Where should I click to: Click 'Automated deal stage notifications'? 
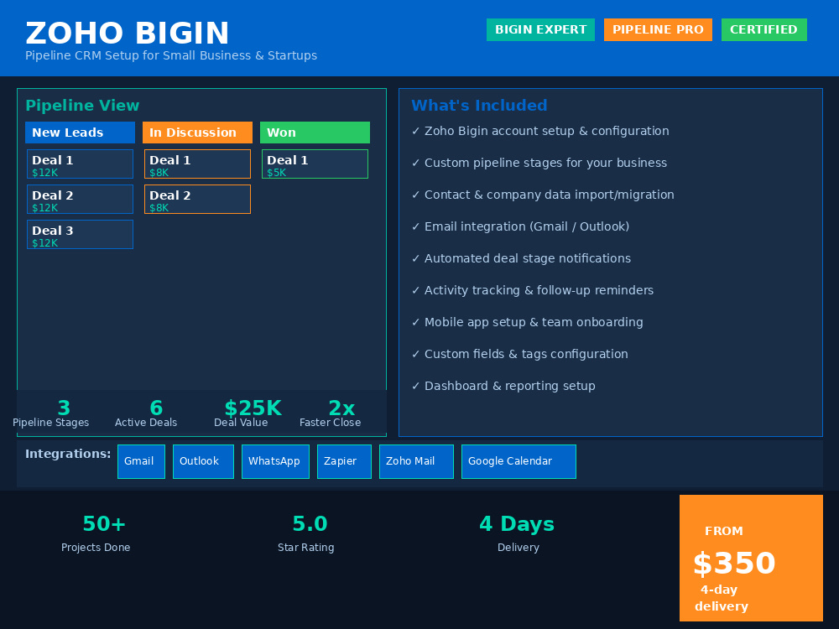(528, 258)
